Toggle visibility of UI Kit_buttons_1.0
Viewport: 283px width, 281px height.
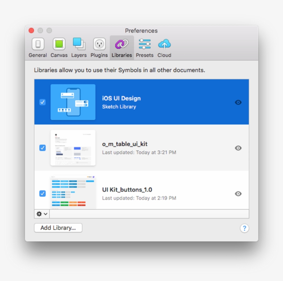(238, 194)
